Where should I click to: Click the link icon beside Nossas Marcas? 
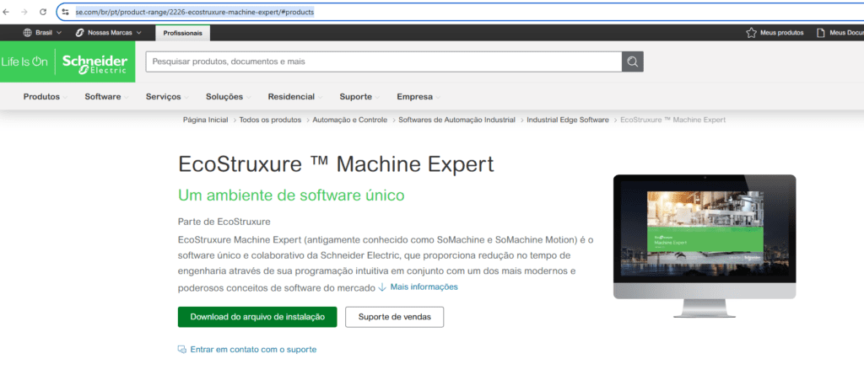point(79,33)
